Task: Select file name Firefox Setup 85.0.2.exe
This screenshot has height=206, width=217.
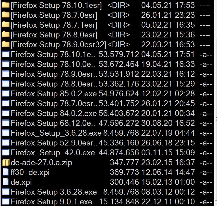Action: coord(54,94)
